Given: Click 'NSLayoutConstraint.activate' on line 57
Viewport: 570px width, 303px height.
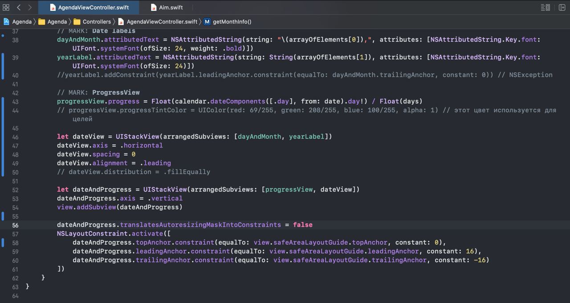Looking at the screenshot, I should 110,233.
